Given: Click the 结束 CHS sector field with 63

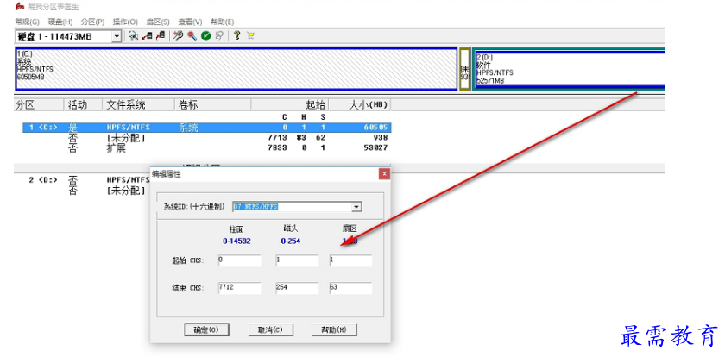Looking at the screenshot, I should click(x=350, y=288).
